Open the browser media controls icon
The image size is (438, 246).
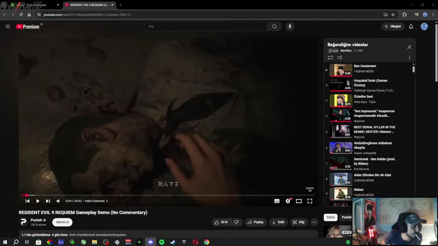click(416, 15)
